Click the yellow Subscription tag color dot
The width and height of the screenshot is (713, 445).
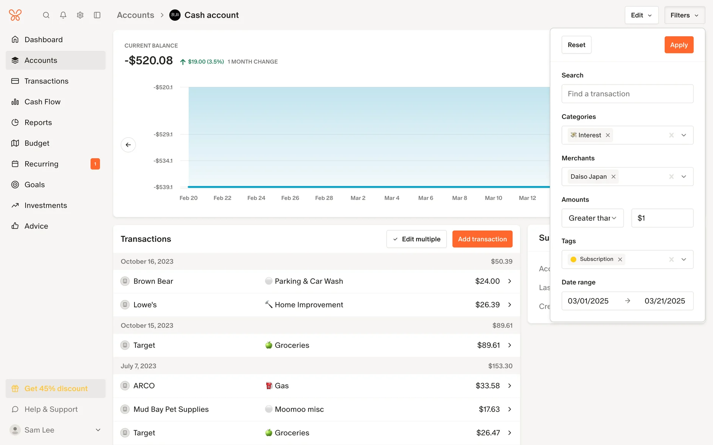click(x=573, y=260)
